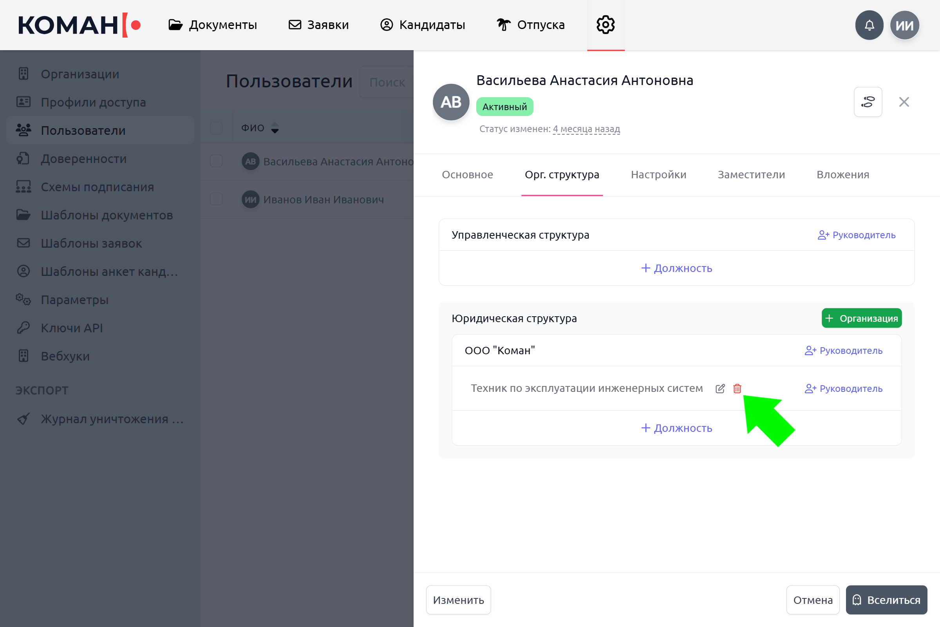Add Должность under ООО "Коман"
The width and height of the screenshot is (940, 627).
pos(676,428)
